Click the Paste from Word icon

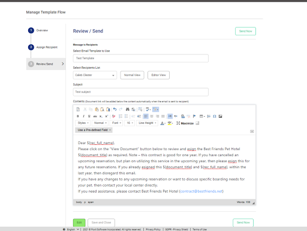108,110
